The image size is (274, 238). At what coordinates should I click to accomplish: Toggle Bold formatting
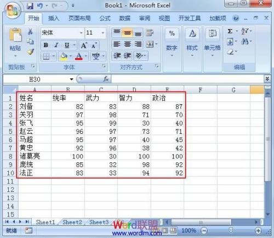coord(46,45)
